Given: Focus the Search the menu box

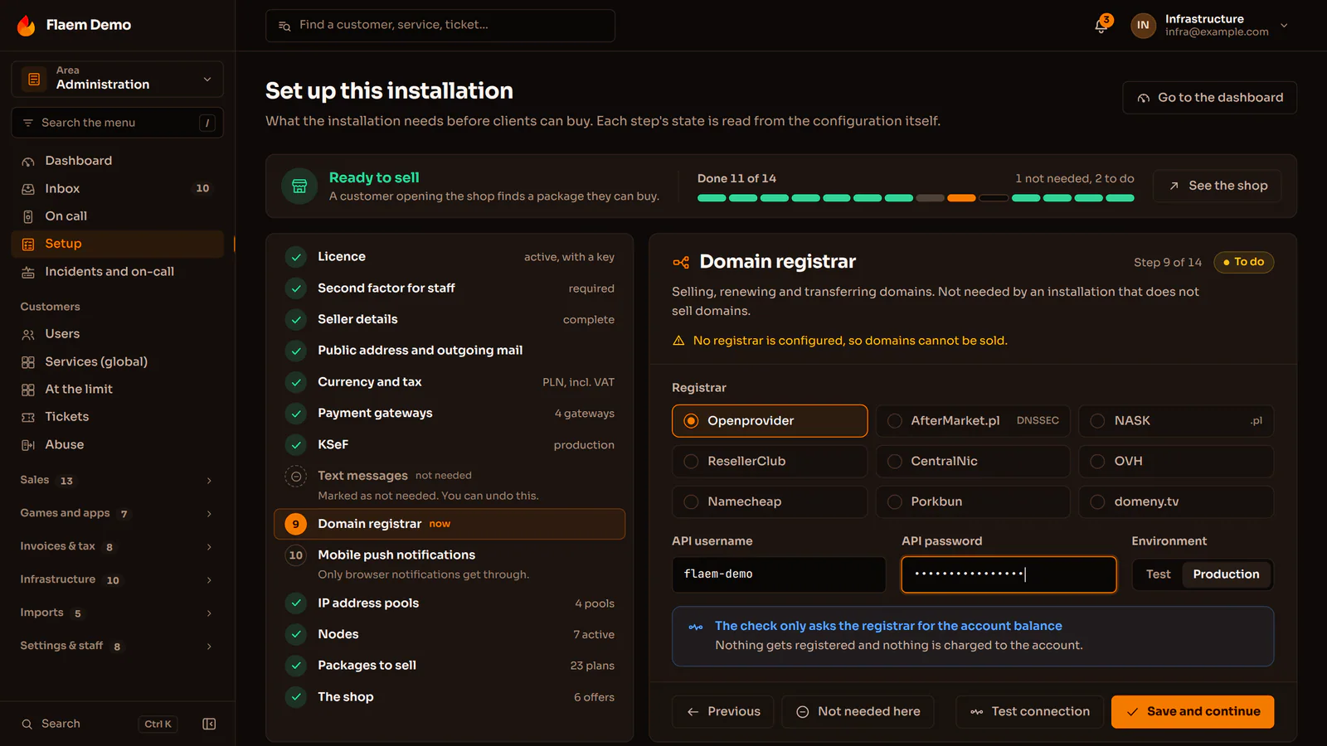Looking at the screenshot, I should (x=117, y=123).
